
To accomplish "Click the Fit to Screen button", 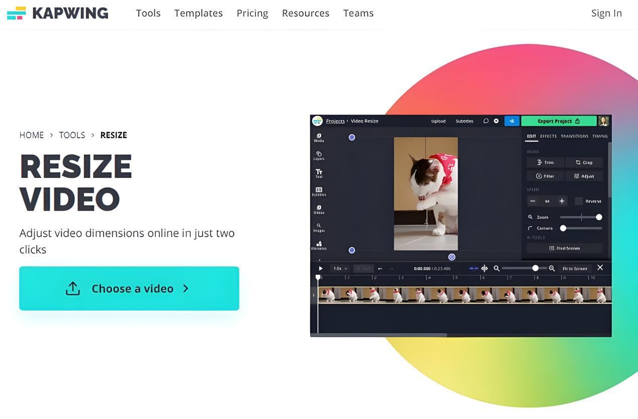I will coord(575,269).
